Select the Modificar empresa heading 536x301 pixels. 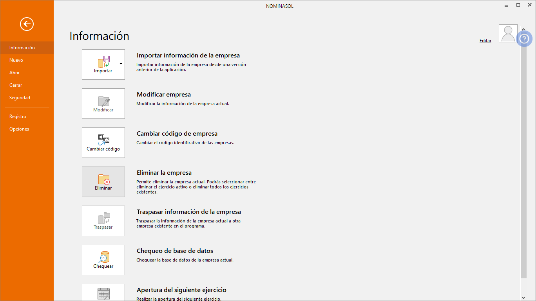tap(164, 95)
